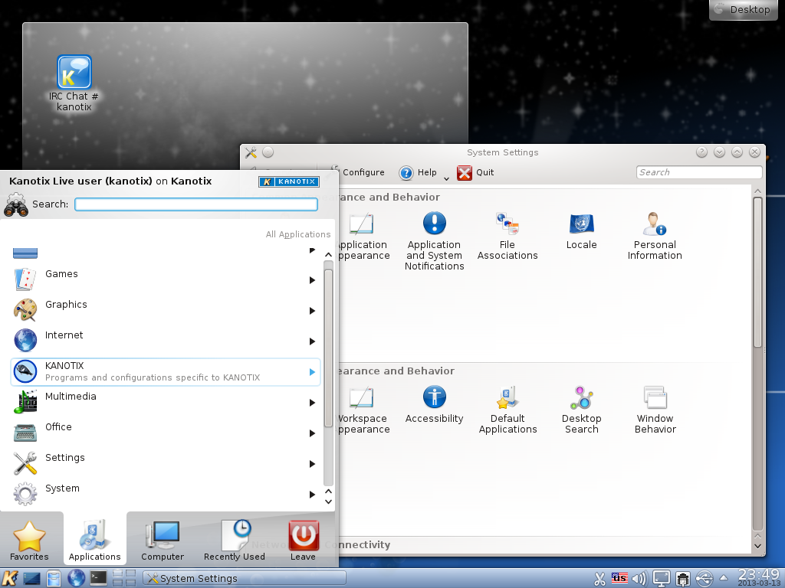Click the System submenu arrow
The width and height of the screenshot is (785, 588).
click(x=312, y=495)
